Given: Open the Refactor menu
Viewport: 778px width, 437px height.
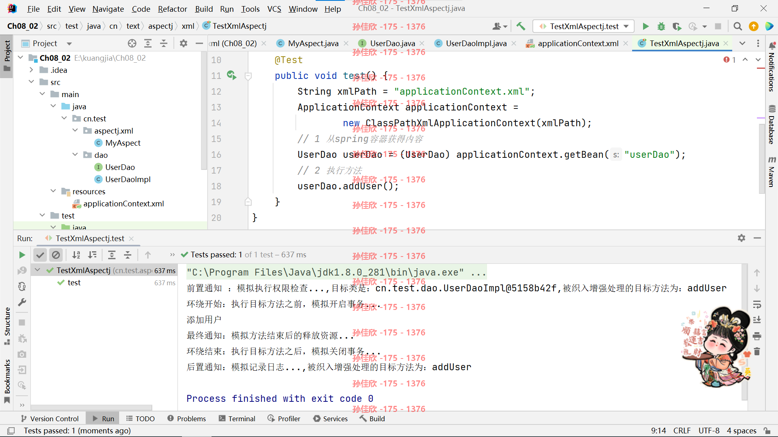Looking at the screenshot, I should [x=172, y=9].
